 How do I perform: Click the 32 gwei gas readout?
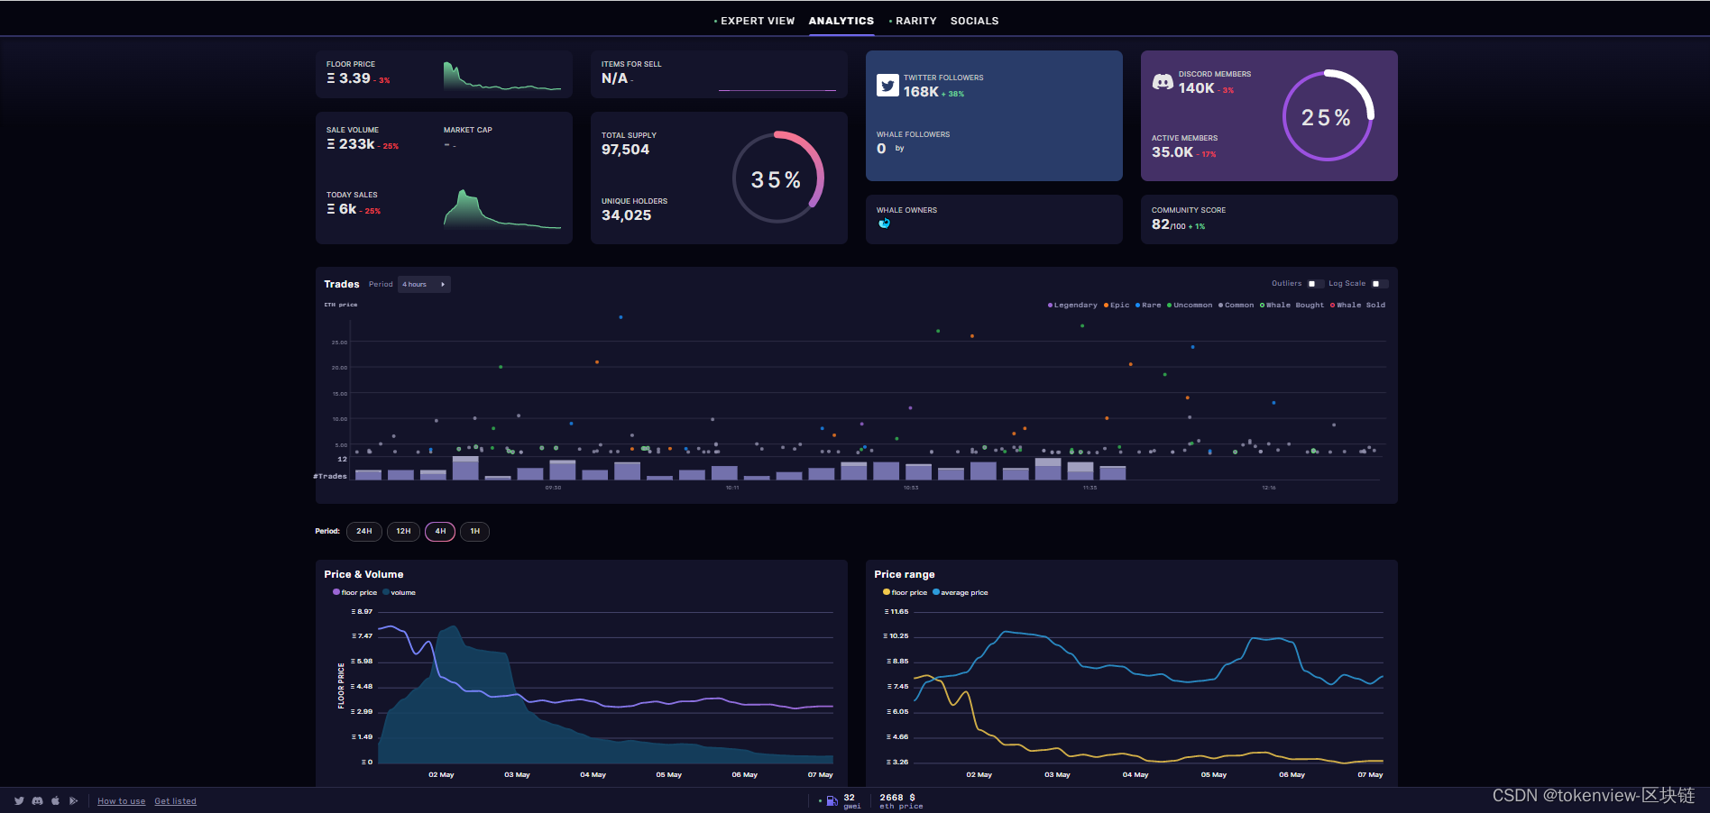(851, 800)
